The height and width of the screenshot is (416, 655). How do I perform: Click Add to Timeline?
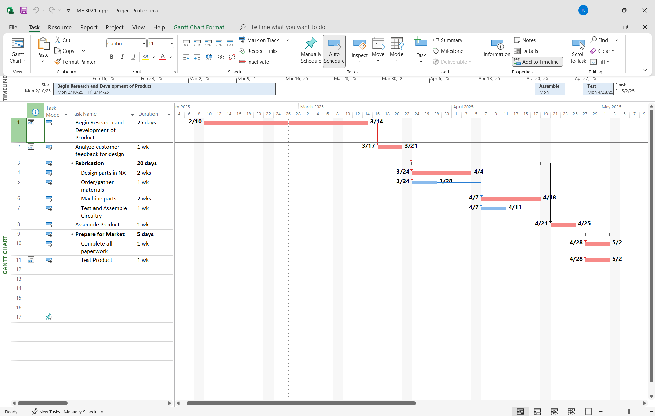pos(537,62)
